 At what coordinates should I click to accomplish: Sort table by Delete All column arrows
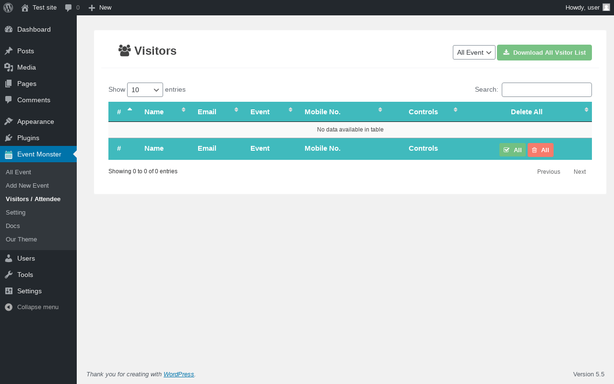pyautogui.click(x=586, y=110)
